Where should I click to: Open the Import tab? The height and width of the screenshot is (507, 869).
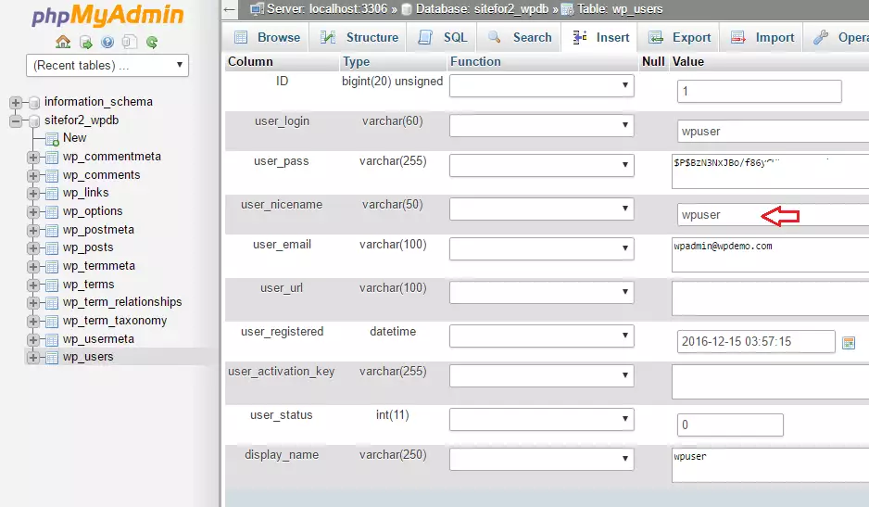[x=762, y=37]
